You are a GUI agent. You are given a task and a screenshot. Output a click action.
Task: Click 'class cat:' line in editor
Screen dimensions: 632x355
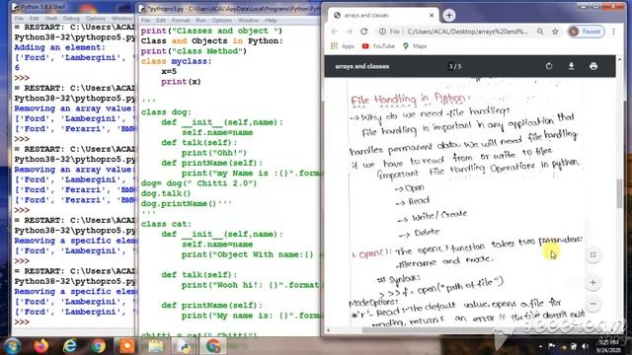[x=166, y=224]
